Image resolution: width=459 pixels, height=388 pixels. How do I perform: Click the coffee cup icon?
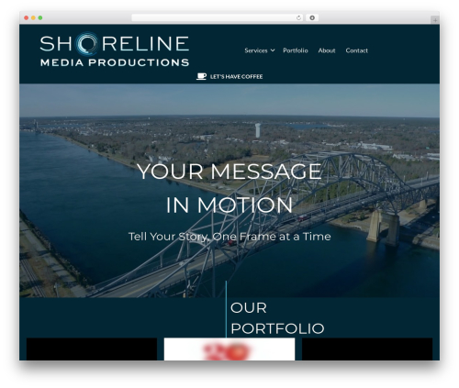coord(201,76)
